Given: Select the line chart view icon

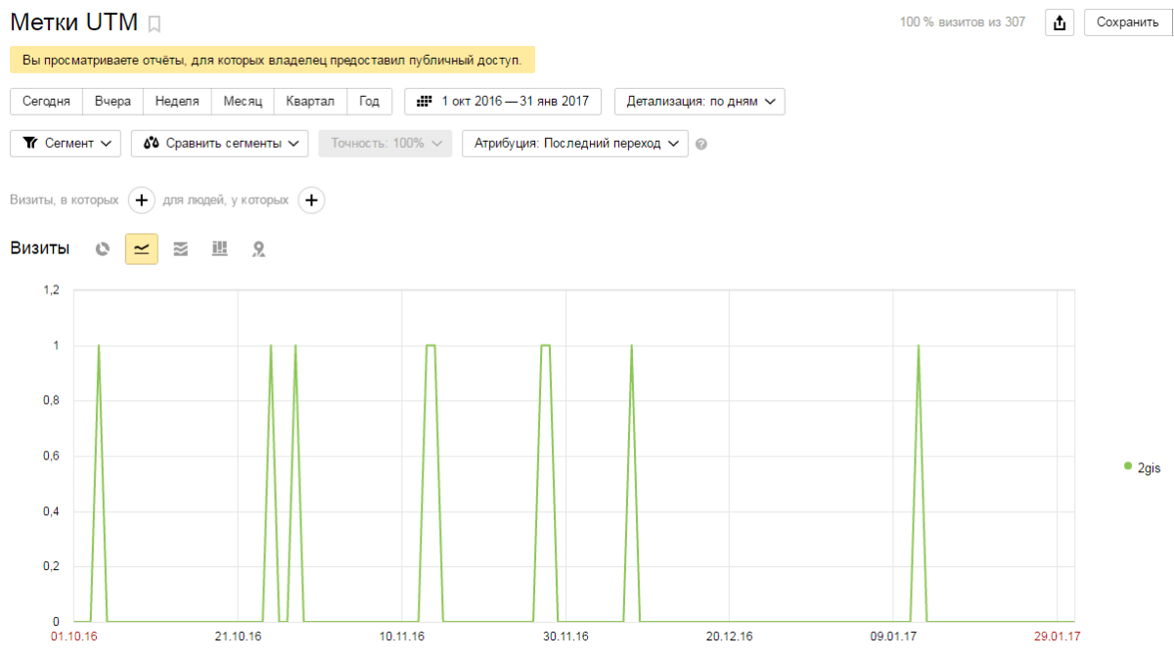Looking at the screenshot, I should 141,249.
